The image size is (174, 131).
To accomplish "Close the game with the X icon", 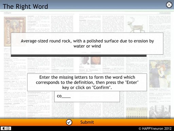I will click(x=169, y=5).
